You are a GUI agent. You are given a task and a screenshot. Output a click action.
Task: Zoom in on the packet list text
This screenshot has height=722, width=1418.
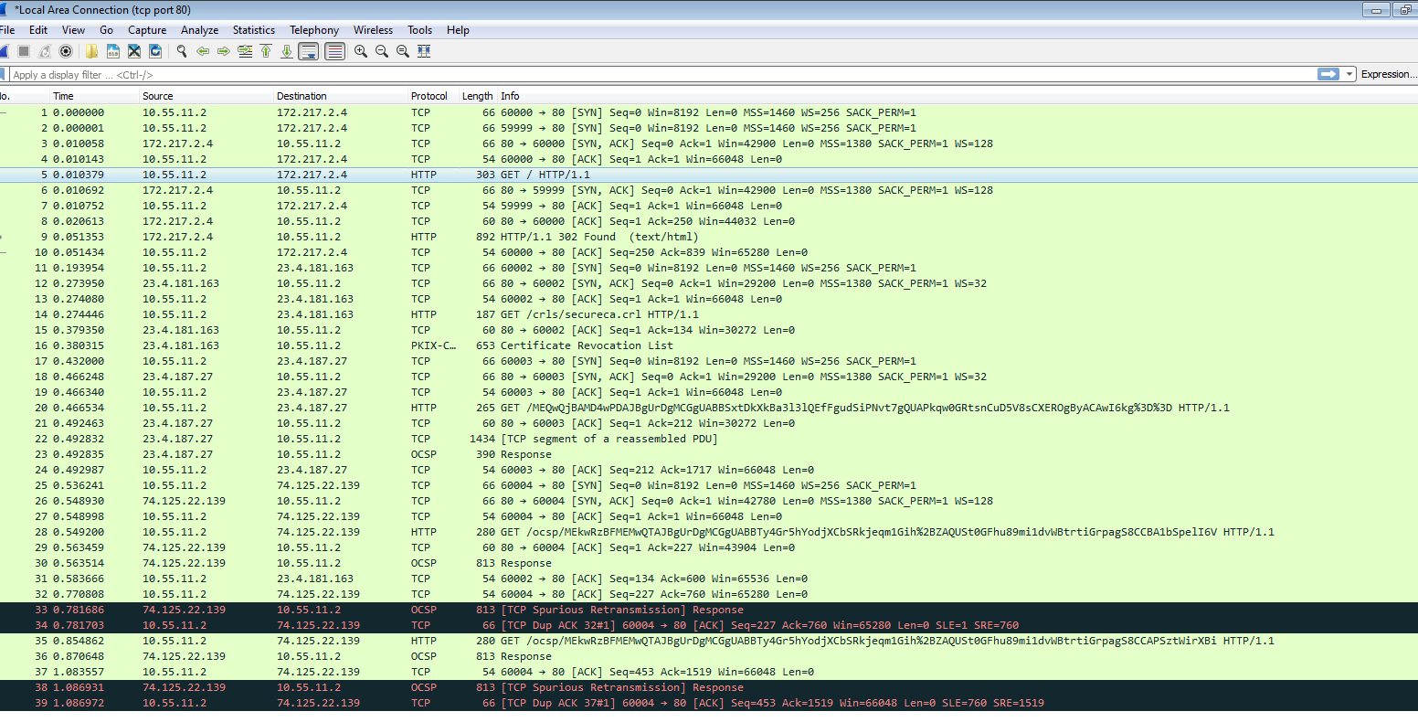(362, 51)
